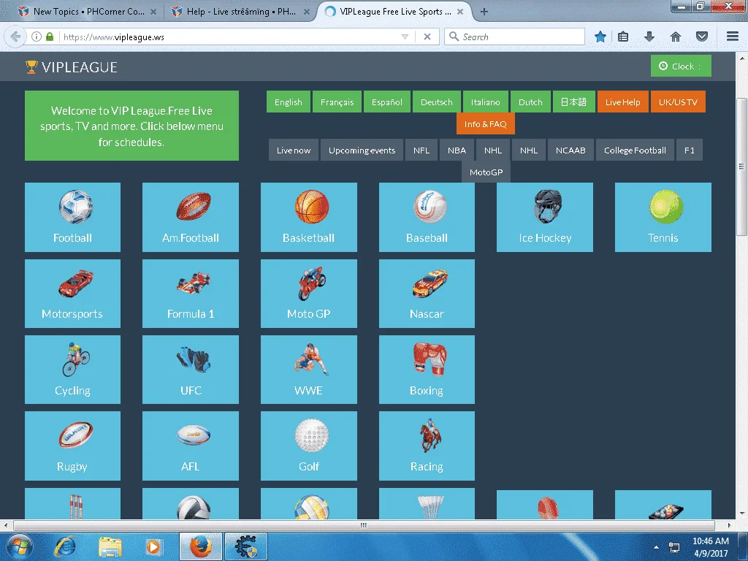Click the Pocket icon in the toolbar
This screenshot has width=748, height=561.
702,37
